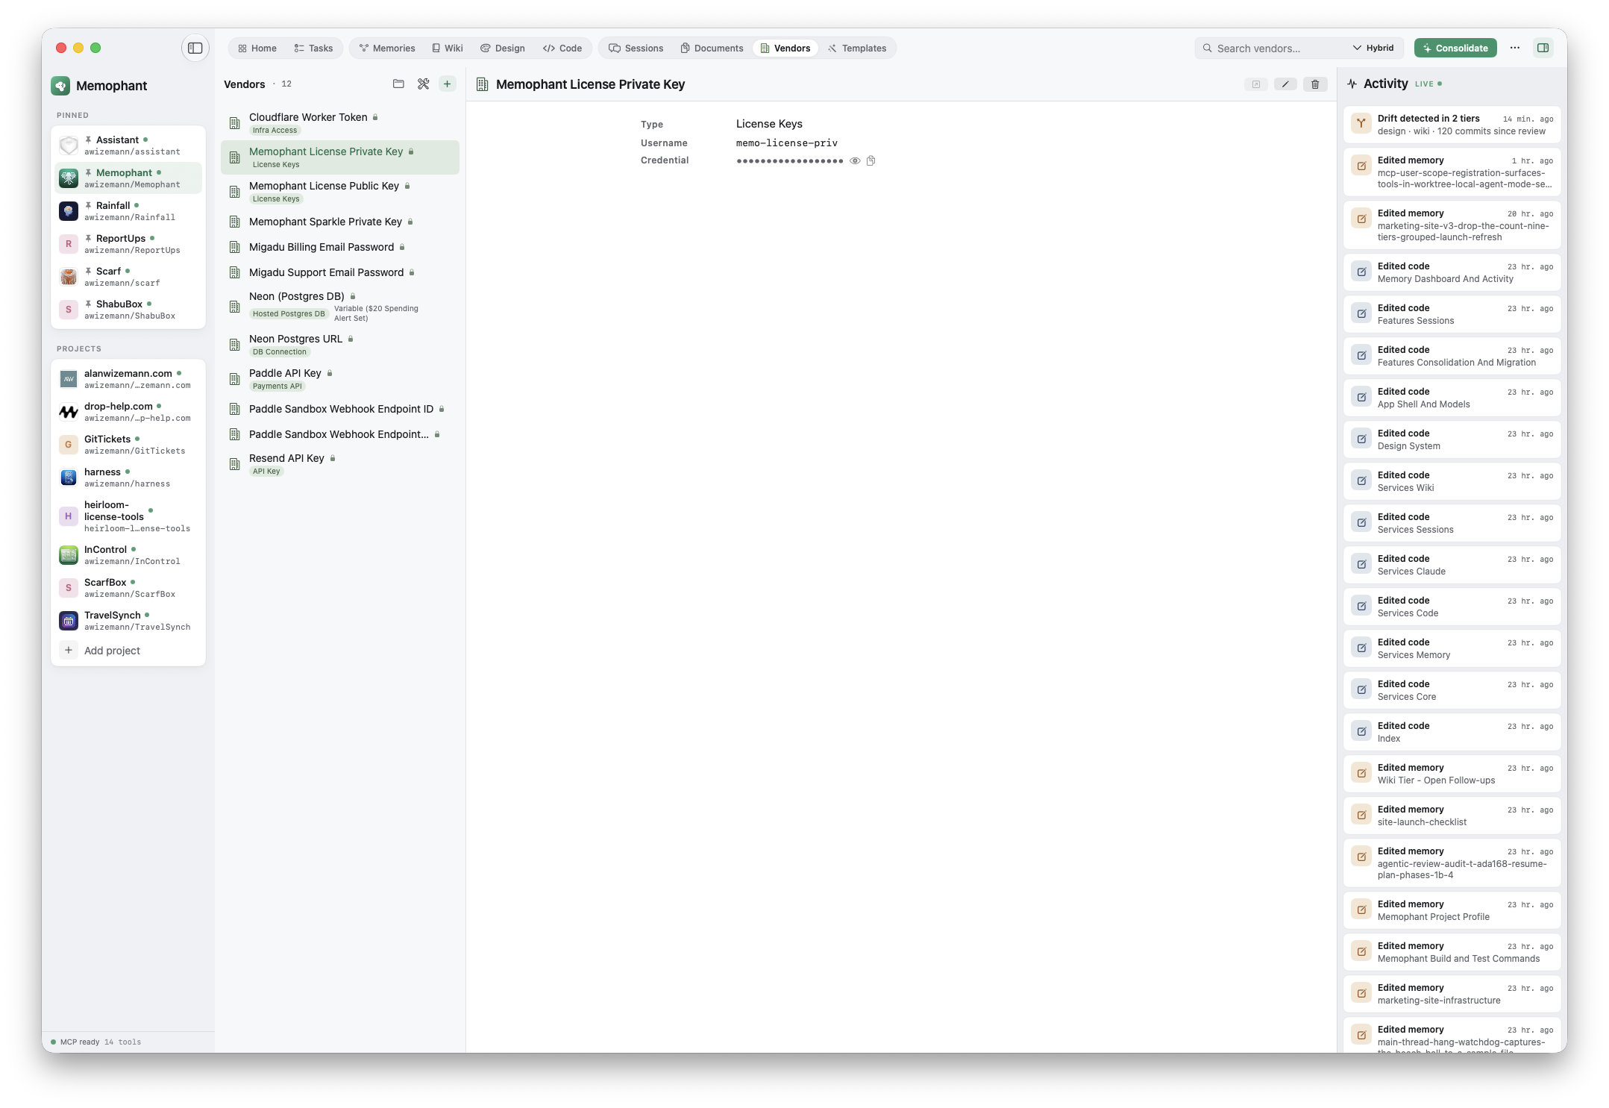Select Neon Postgres URL entry

tap(340, 345)
